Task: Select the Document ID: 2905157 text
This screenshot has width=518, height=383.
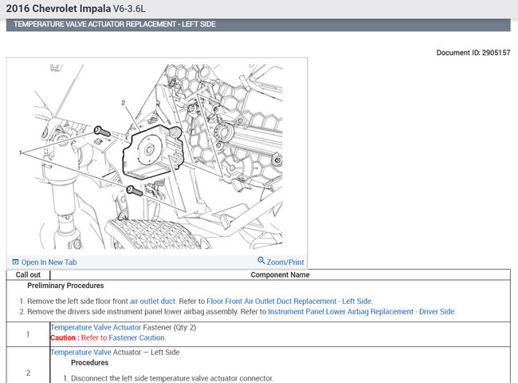Action: click(x=473, y=53)
